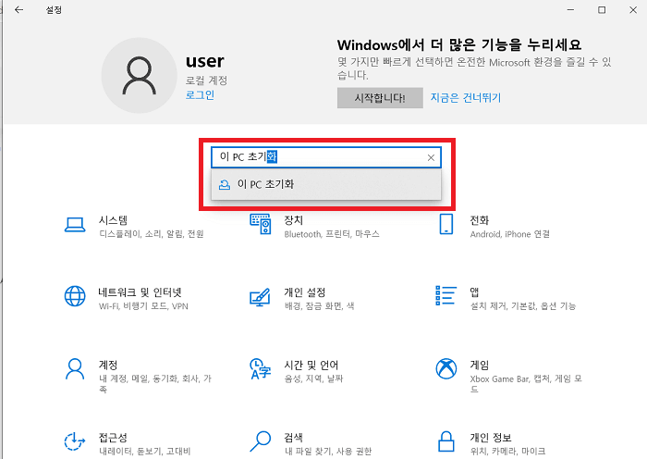647x459 pixels.
Task: Open the 검색 magnifier icon
Action: click(261, 441)
